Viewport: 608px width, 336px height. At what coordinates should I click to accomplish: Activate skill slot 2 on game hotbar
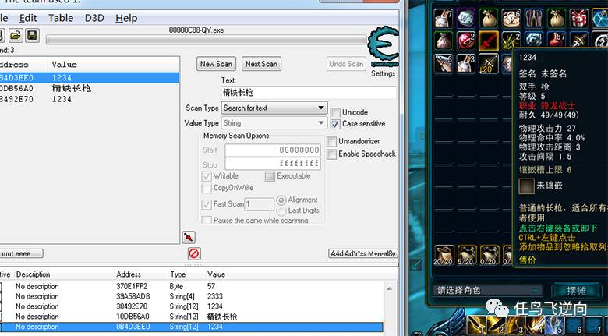[x=497, y=325]
